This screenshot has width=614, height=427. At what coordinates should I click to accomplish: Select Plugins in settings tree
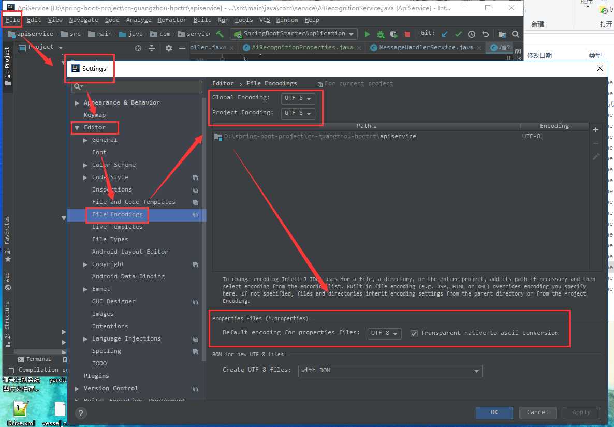click(x=96, y=376)
